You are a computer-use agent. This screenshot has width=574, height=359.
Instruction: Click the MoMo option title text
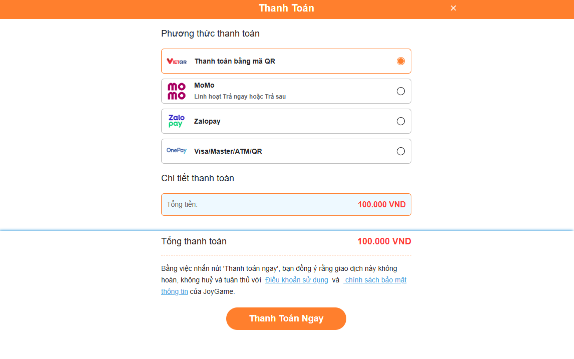click(204, 86)
